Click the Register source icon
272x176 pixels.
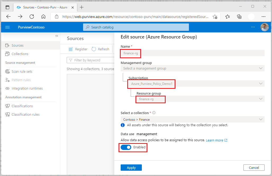click(71, 49)
